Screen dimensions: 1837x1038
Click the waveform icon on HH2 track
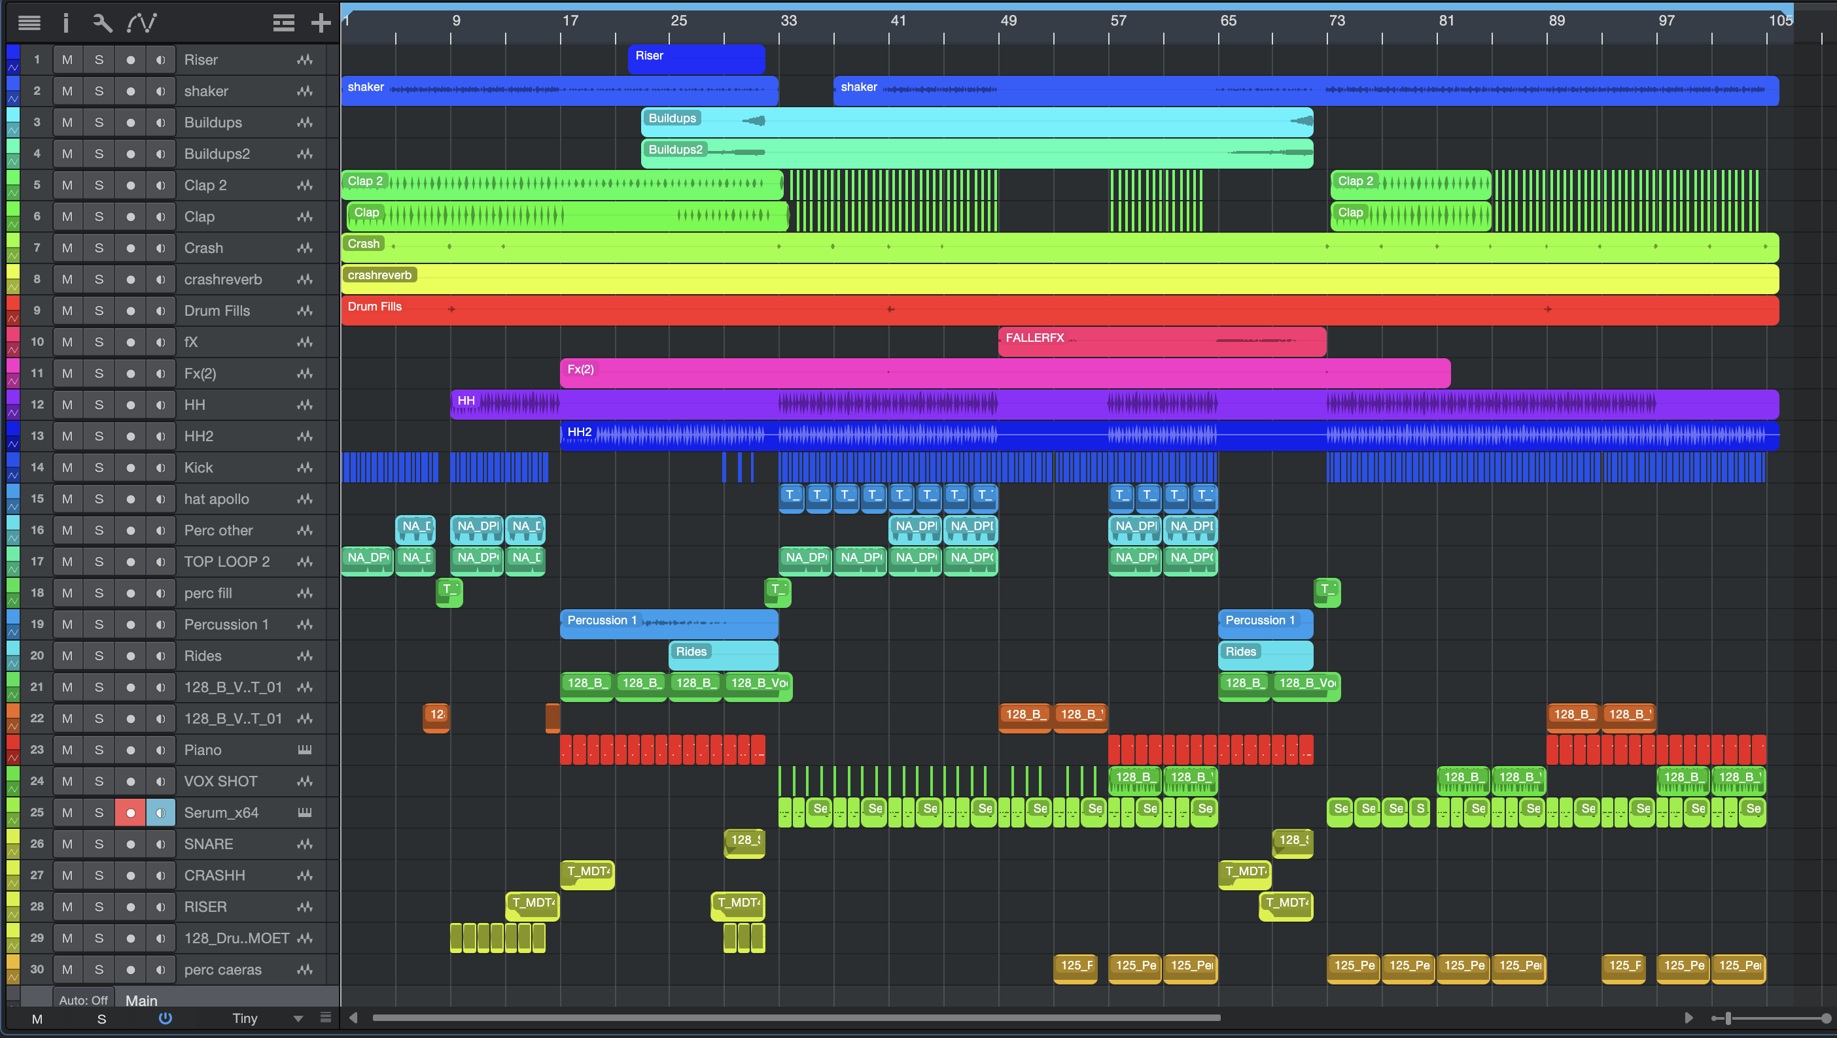(305, 436)
